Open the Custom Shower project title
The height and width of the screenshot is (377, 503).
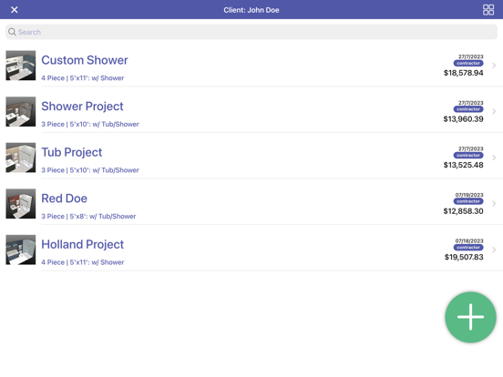85,60
